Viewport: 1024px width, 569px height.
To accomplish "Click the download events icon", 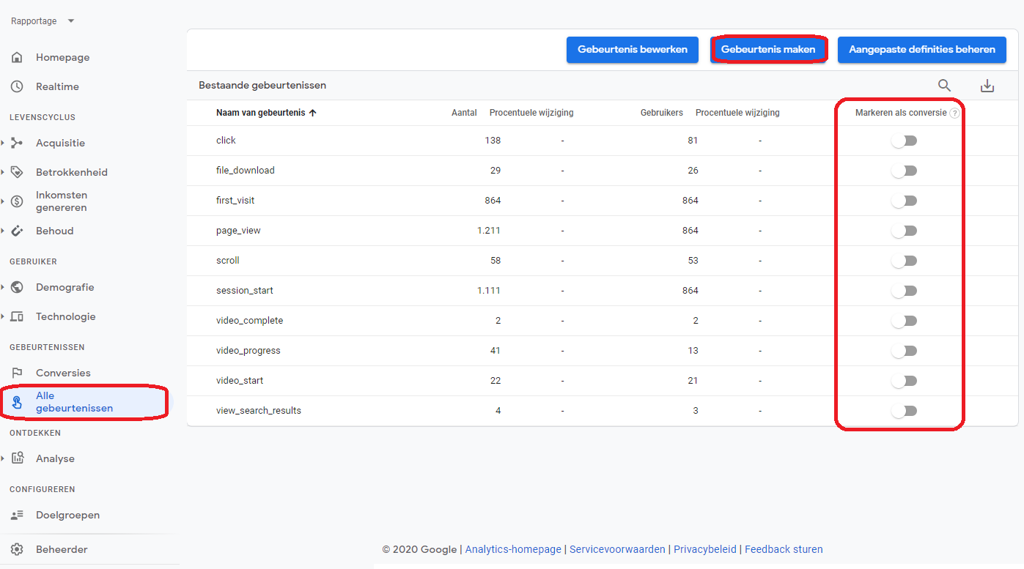I will pyautogui.click(x=987, y=86).
